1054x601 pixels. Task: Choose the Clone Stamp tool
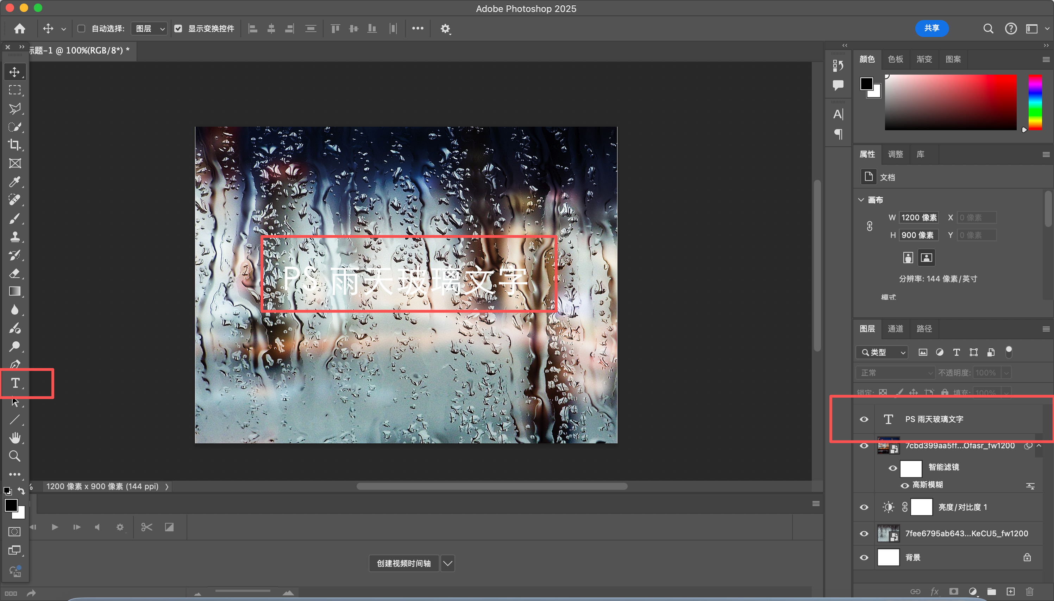(15, 236)
